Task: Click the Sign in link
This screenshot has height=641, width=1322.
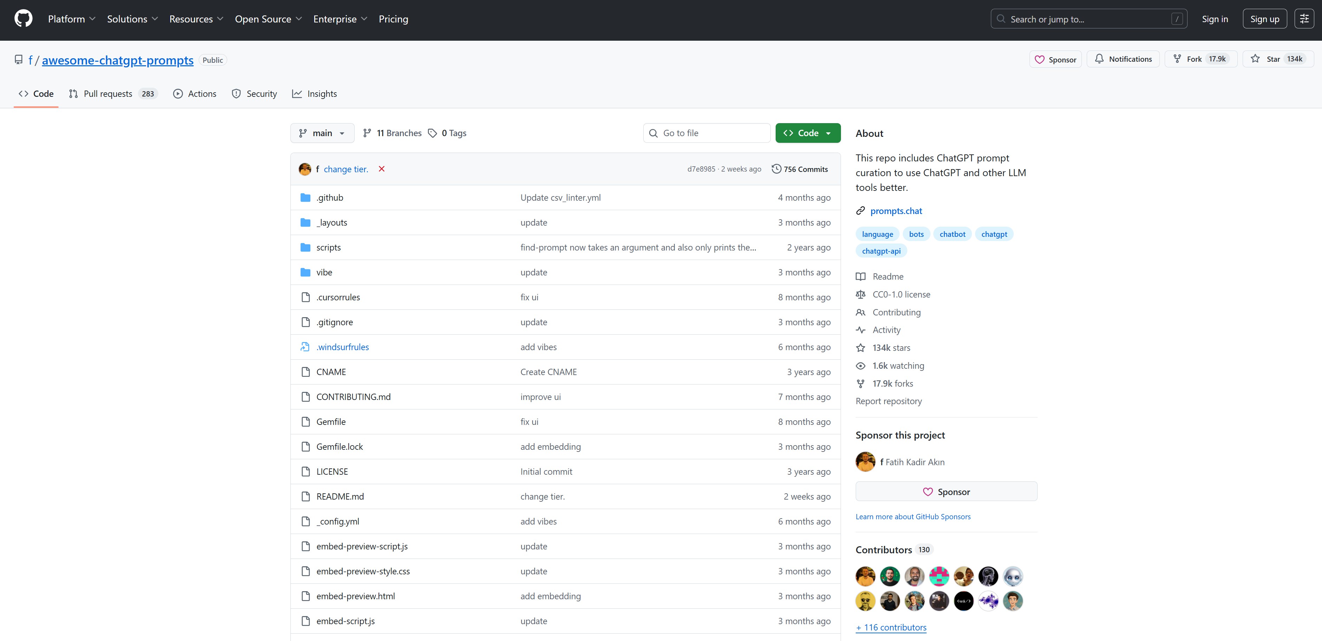Action: (x=1215, y=19)
